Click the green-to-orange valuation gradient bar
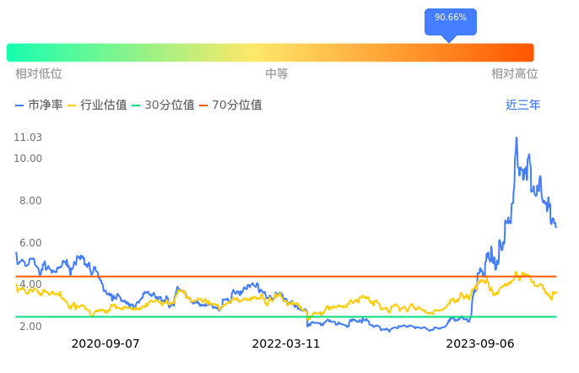Viewport: 579px width, 373px height. [x=270, y=52]
